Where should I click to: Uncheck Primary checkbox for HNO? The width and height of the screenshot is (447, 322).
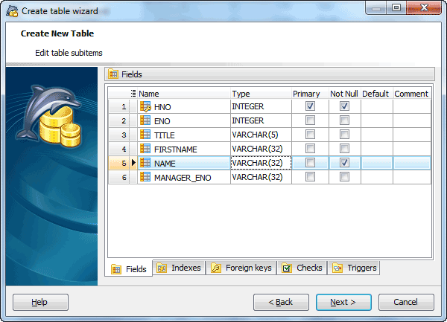(x=310, y=106)
